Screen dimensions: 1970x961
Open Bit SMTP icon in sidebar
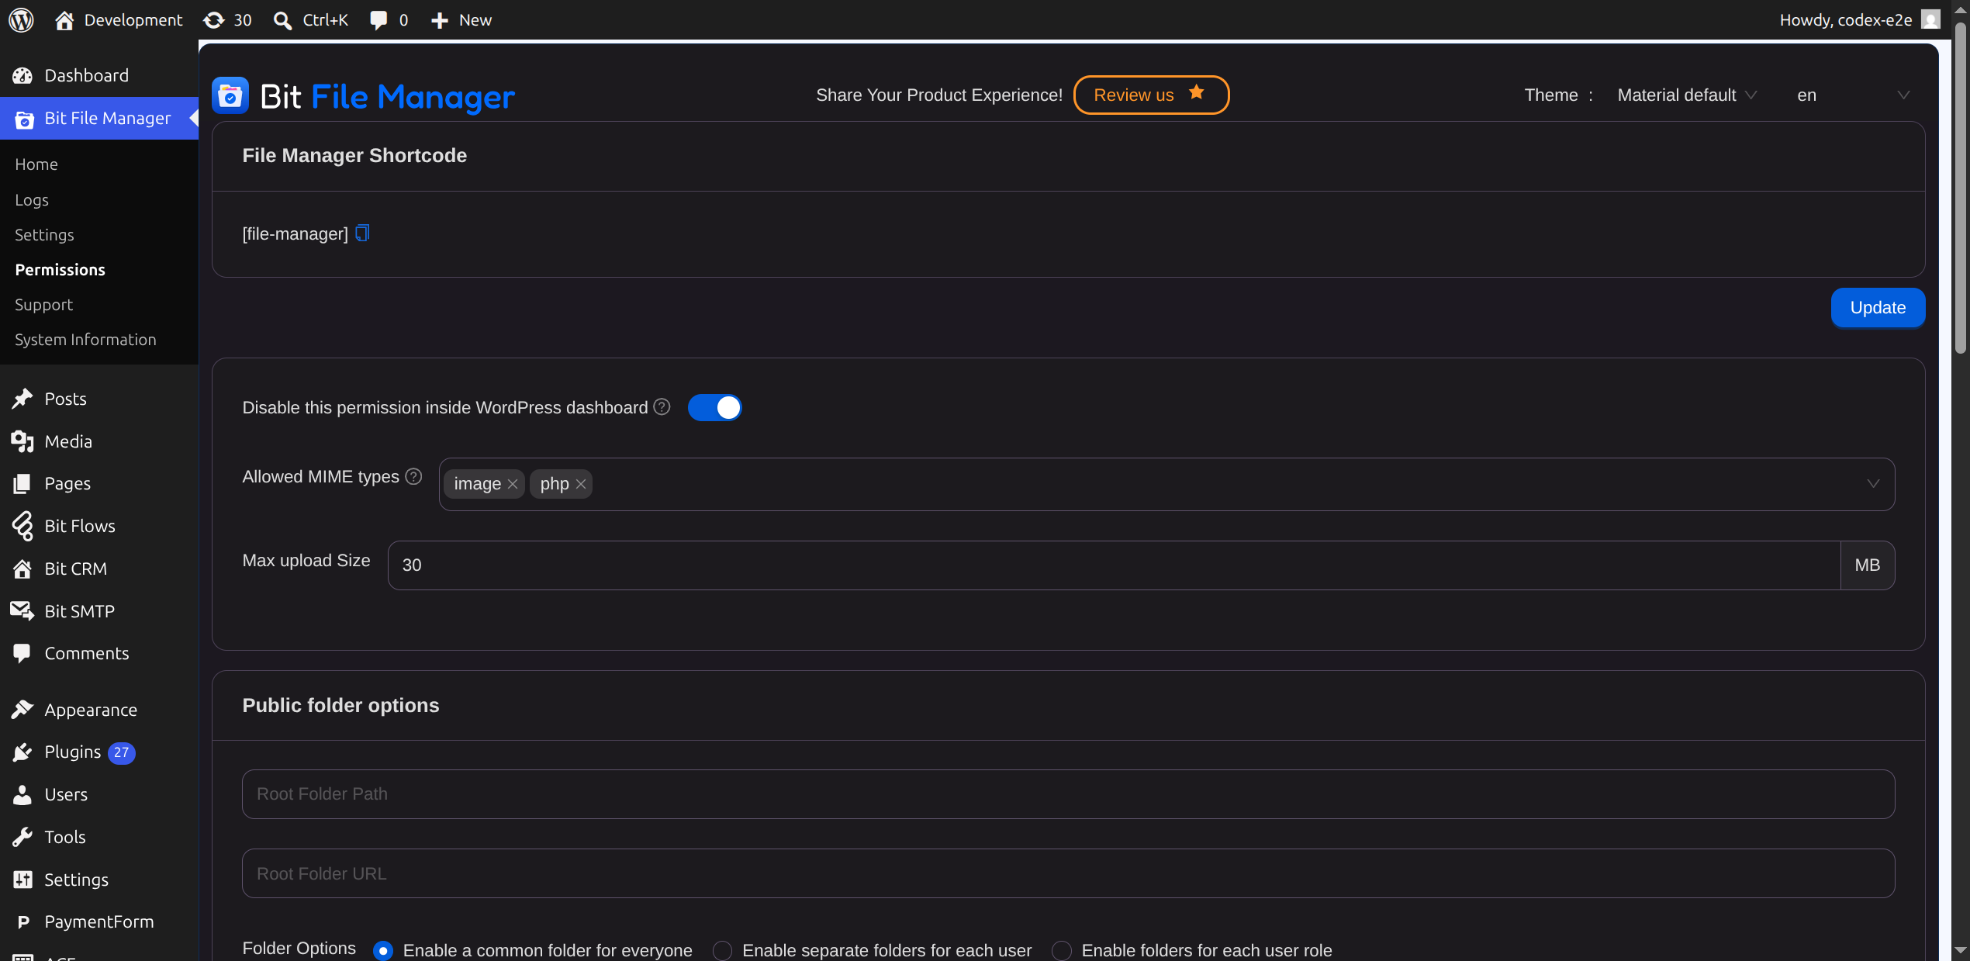point(22,611)
